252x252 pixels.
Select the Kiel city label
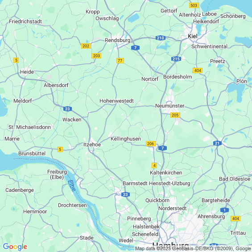pyautogui.click(x=193, y=36)
